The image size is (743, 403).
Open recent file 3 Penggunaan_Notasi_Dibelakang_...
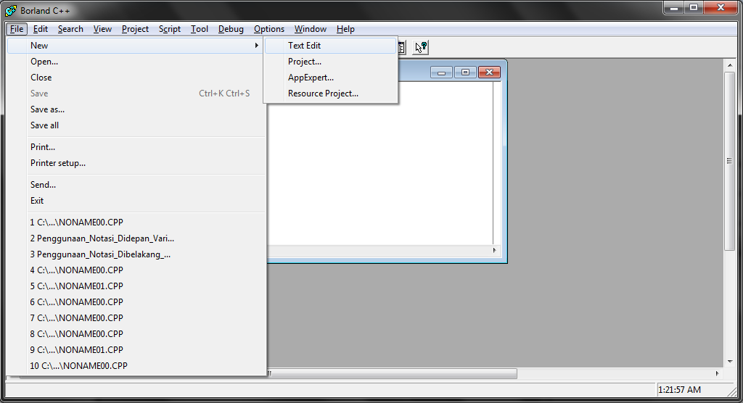(x=136, y=254)
